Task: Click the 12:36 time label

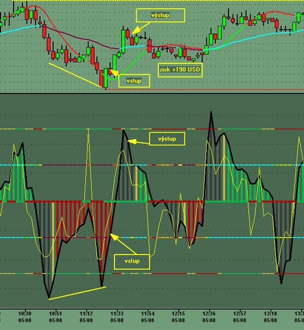Action: [x=209, y=314]
